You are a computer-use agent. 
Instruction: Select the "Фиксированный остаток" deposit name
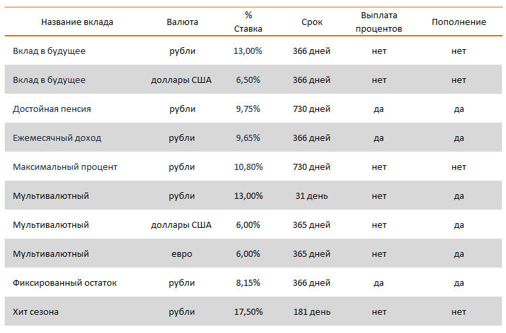pyautogui.click(x=65, y=283)
